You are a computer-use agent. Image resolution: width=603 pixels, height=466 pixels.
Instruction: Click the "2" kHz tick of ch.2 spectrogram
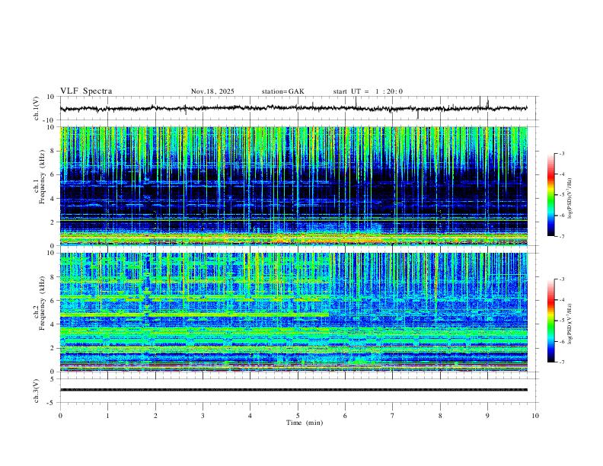53,348
